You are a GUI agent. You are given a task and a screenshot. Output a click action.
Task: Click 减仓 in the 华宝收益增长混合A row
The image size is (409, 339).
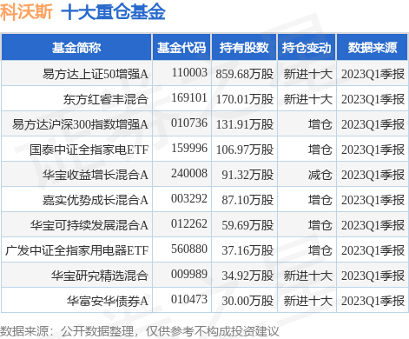click(320, 175)
